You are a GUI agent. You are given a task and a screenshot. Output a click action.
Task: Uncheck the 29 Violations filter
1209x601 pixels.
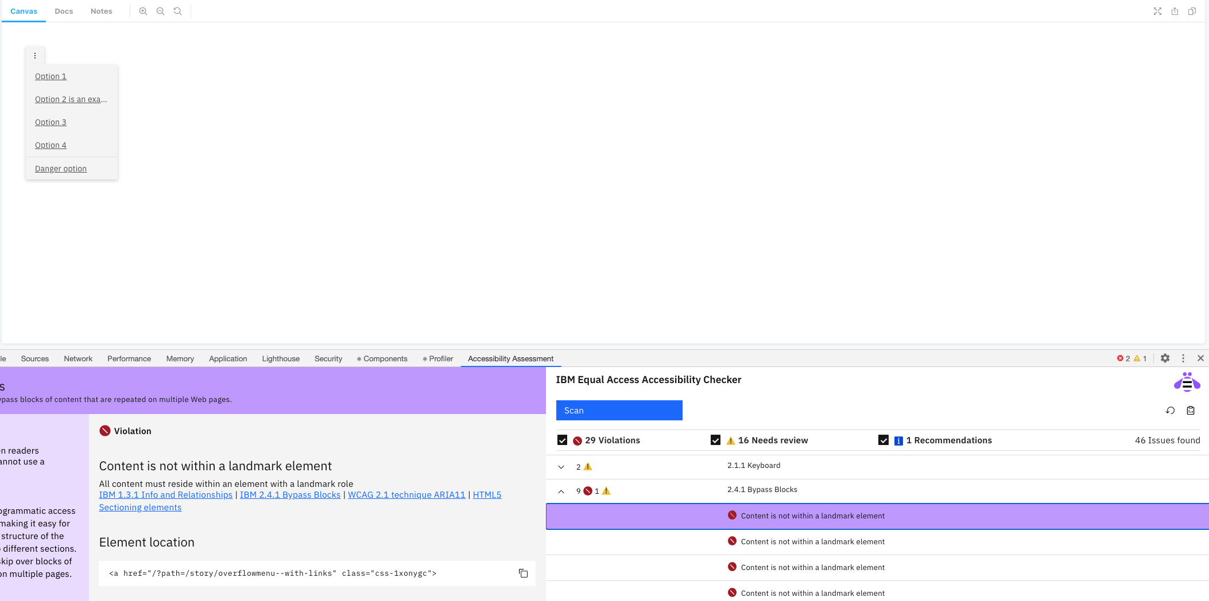click(562, 440)
